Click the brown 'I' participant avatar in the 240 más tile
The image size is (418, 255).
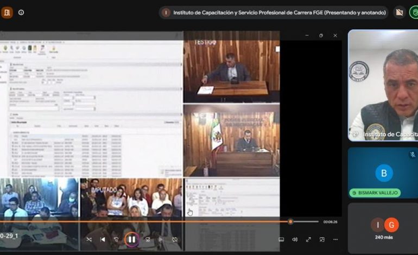pos(377,225)
